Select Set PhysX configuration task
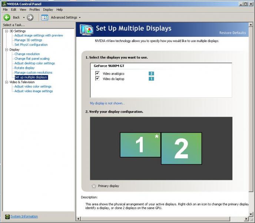 [x=31, y=45]
